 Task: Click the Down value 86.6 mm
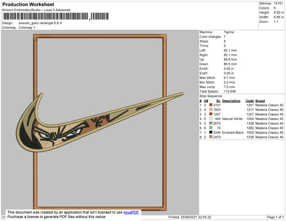coord(230,64)
